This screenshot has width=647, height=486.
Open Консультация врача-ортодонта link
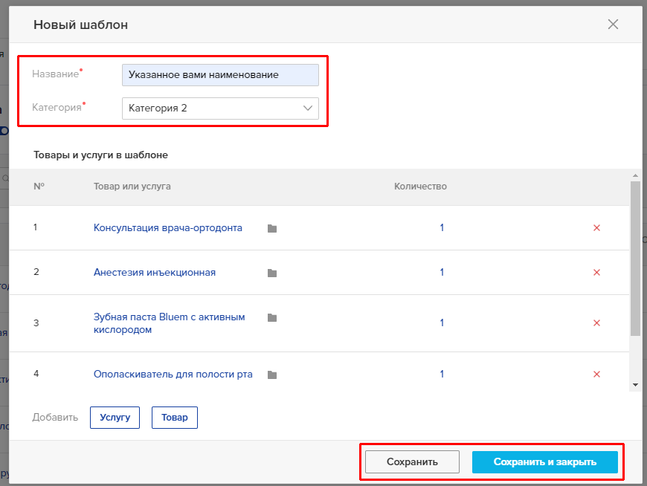pos(168,228)
